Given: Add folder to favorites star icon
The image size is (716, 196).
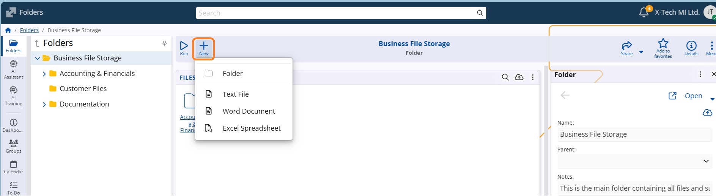Looking at the screenshot, I should click(x=663, y=48).
